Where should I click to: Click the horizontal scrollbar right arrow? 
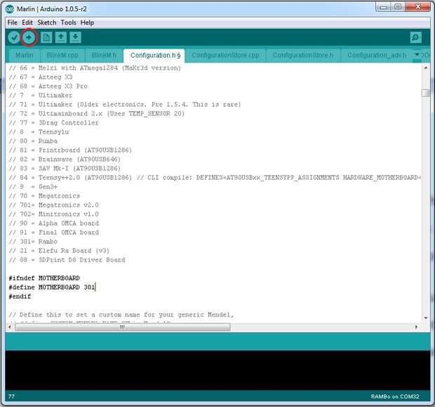(x=416, y=327)
